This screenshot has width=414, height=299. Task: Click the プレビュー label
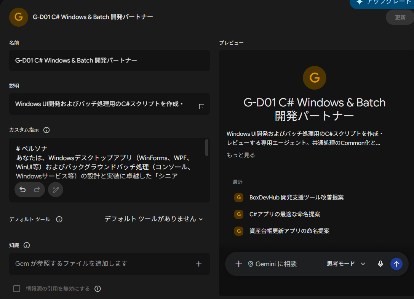(231, 43)
